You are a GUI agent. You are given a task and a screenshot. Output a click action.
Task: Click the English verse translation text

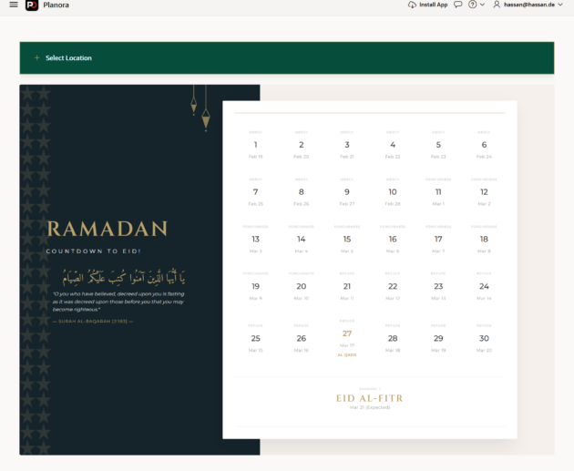click(x=118, y=302)
